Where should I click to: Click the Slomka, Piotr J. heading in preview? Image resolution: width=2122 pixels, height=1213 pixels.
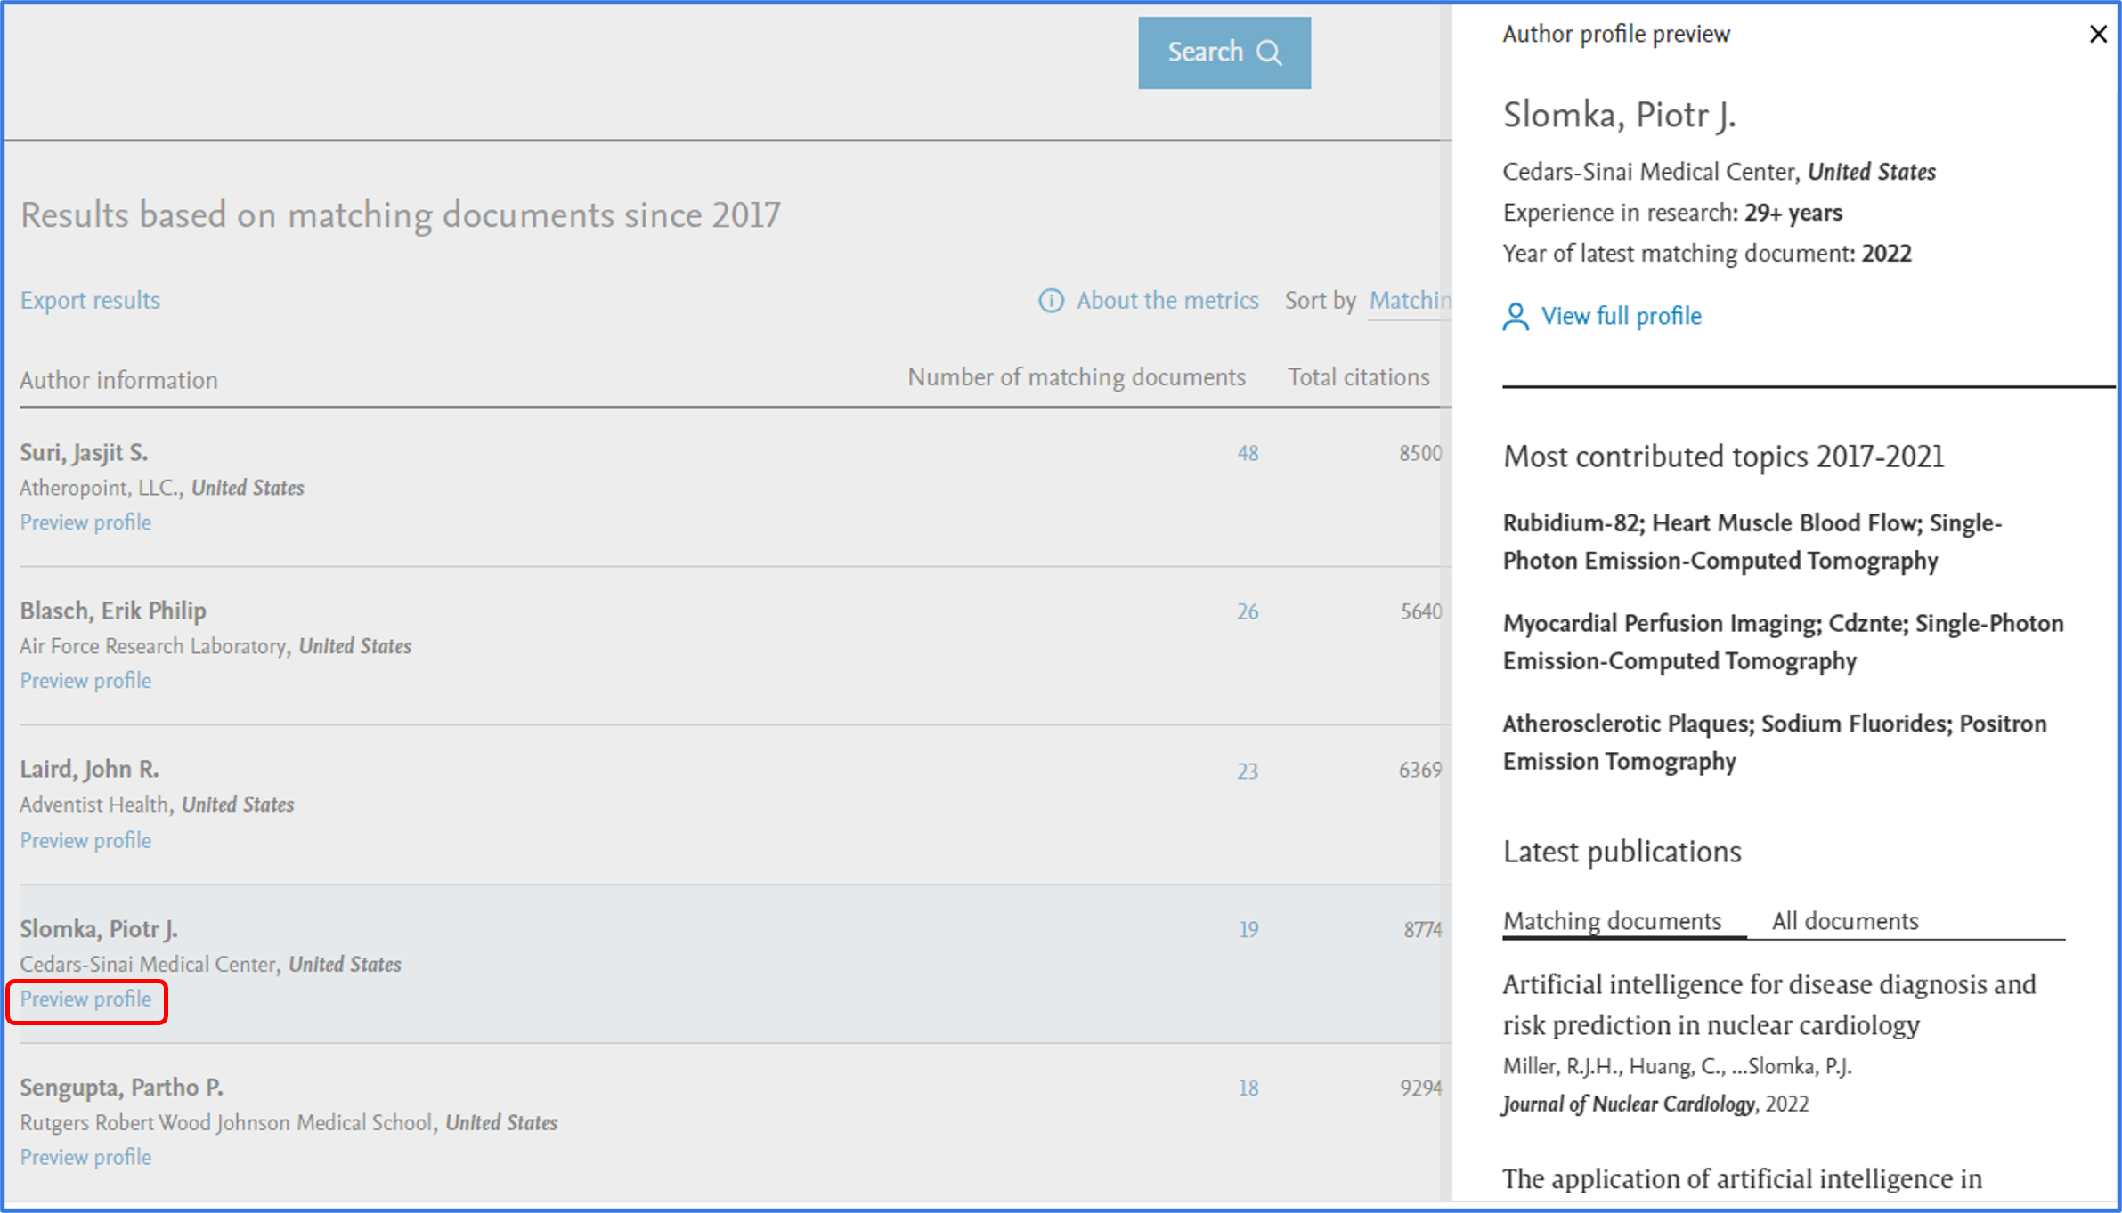pos(1619,116)
